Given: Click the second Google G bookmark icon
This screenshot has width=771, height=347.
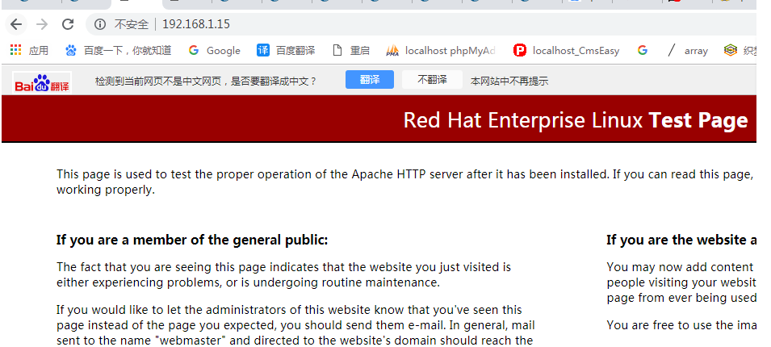Looking at the screenshot, I should pos(642,50).
